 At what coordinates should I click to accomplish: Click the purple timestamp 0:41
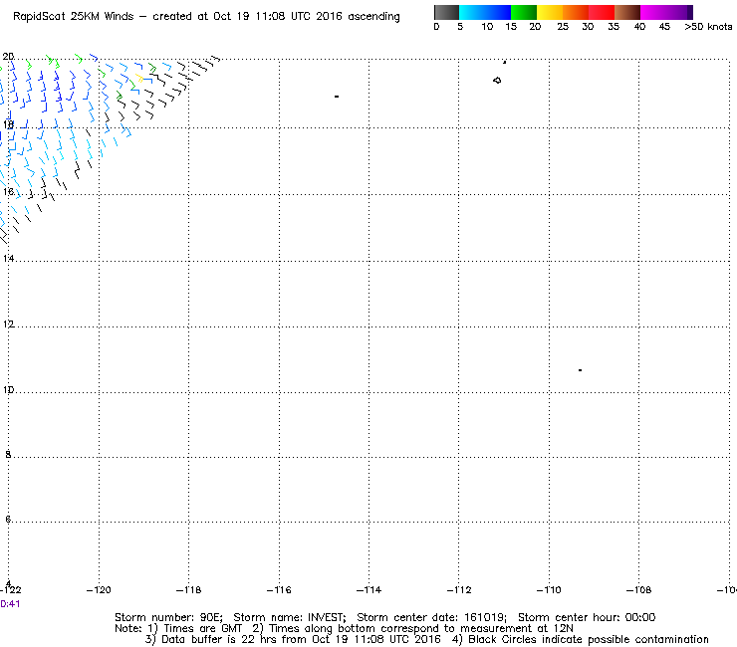click(10, 604)
